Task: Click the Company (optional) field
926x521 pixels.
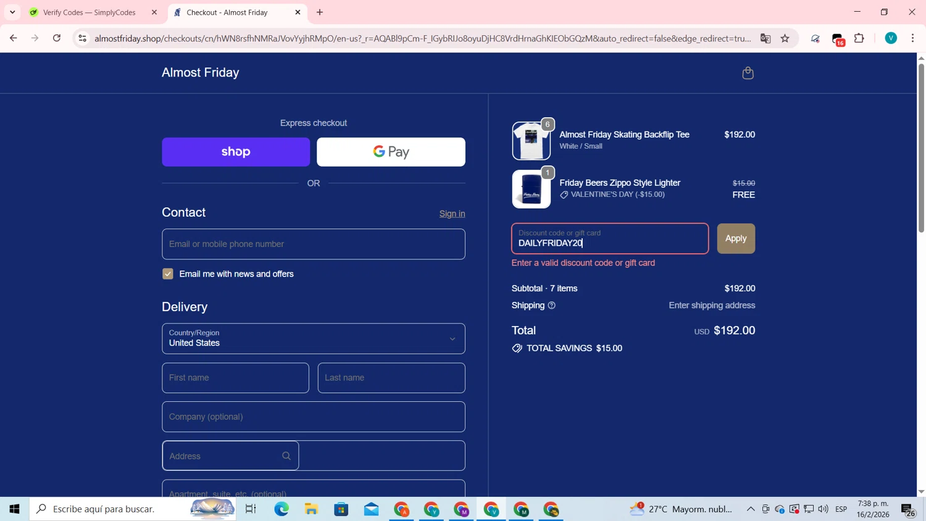Action: 314,417
